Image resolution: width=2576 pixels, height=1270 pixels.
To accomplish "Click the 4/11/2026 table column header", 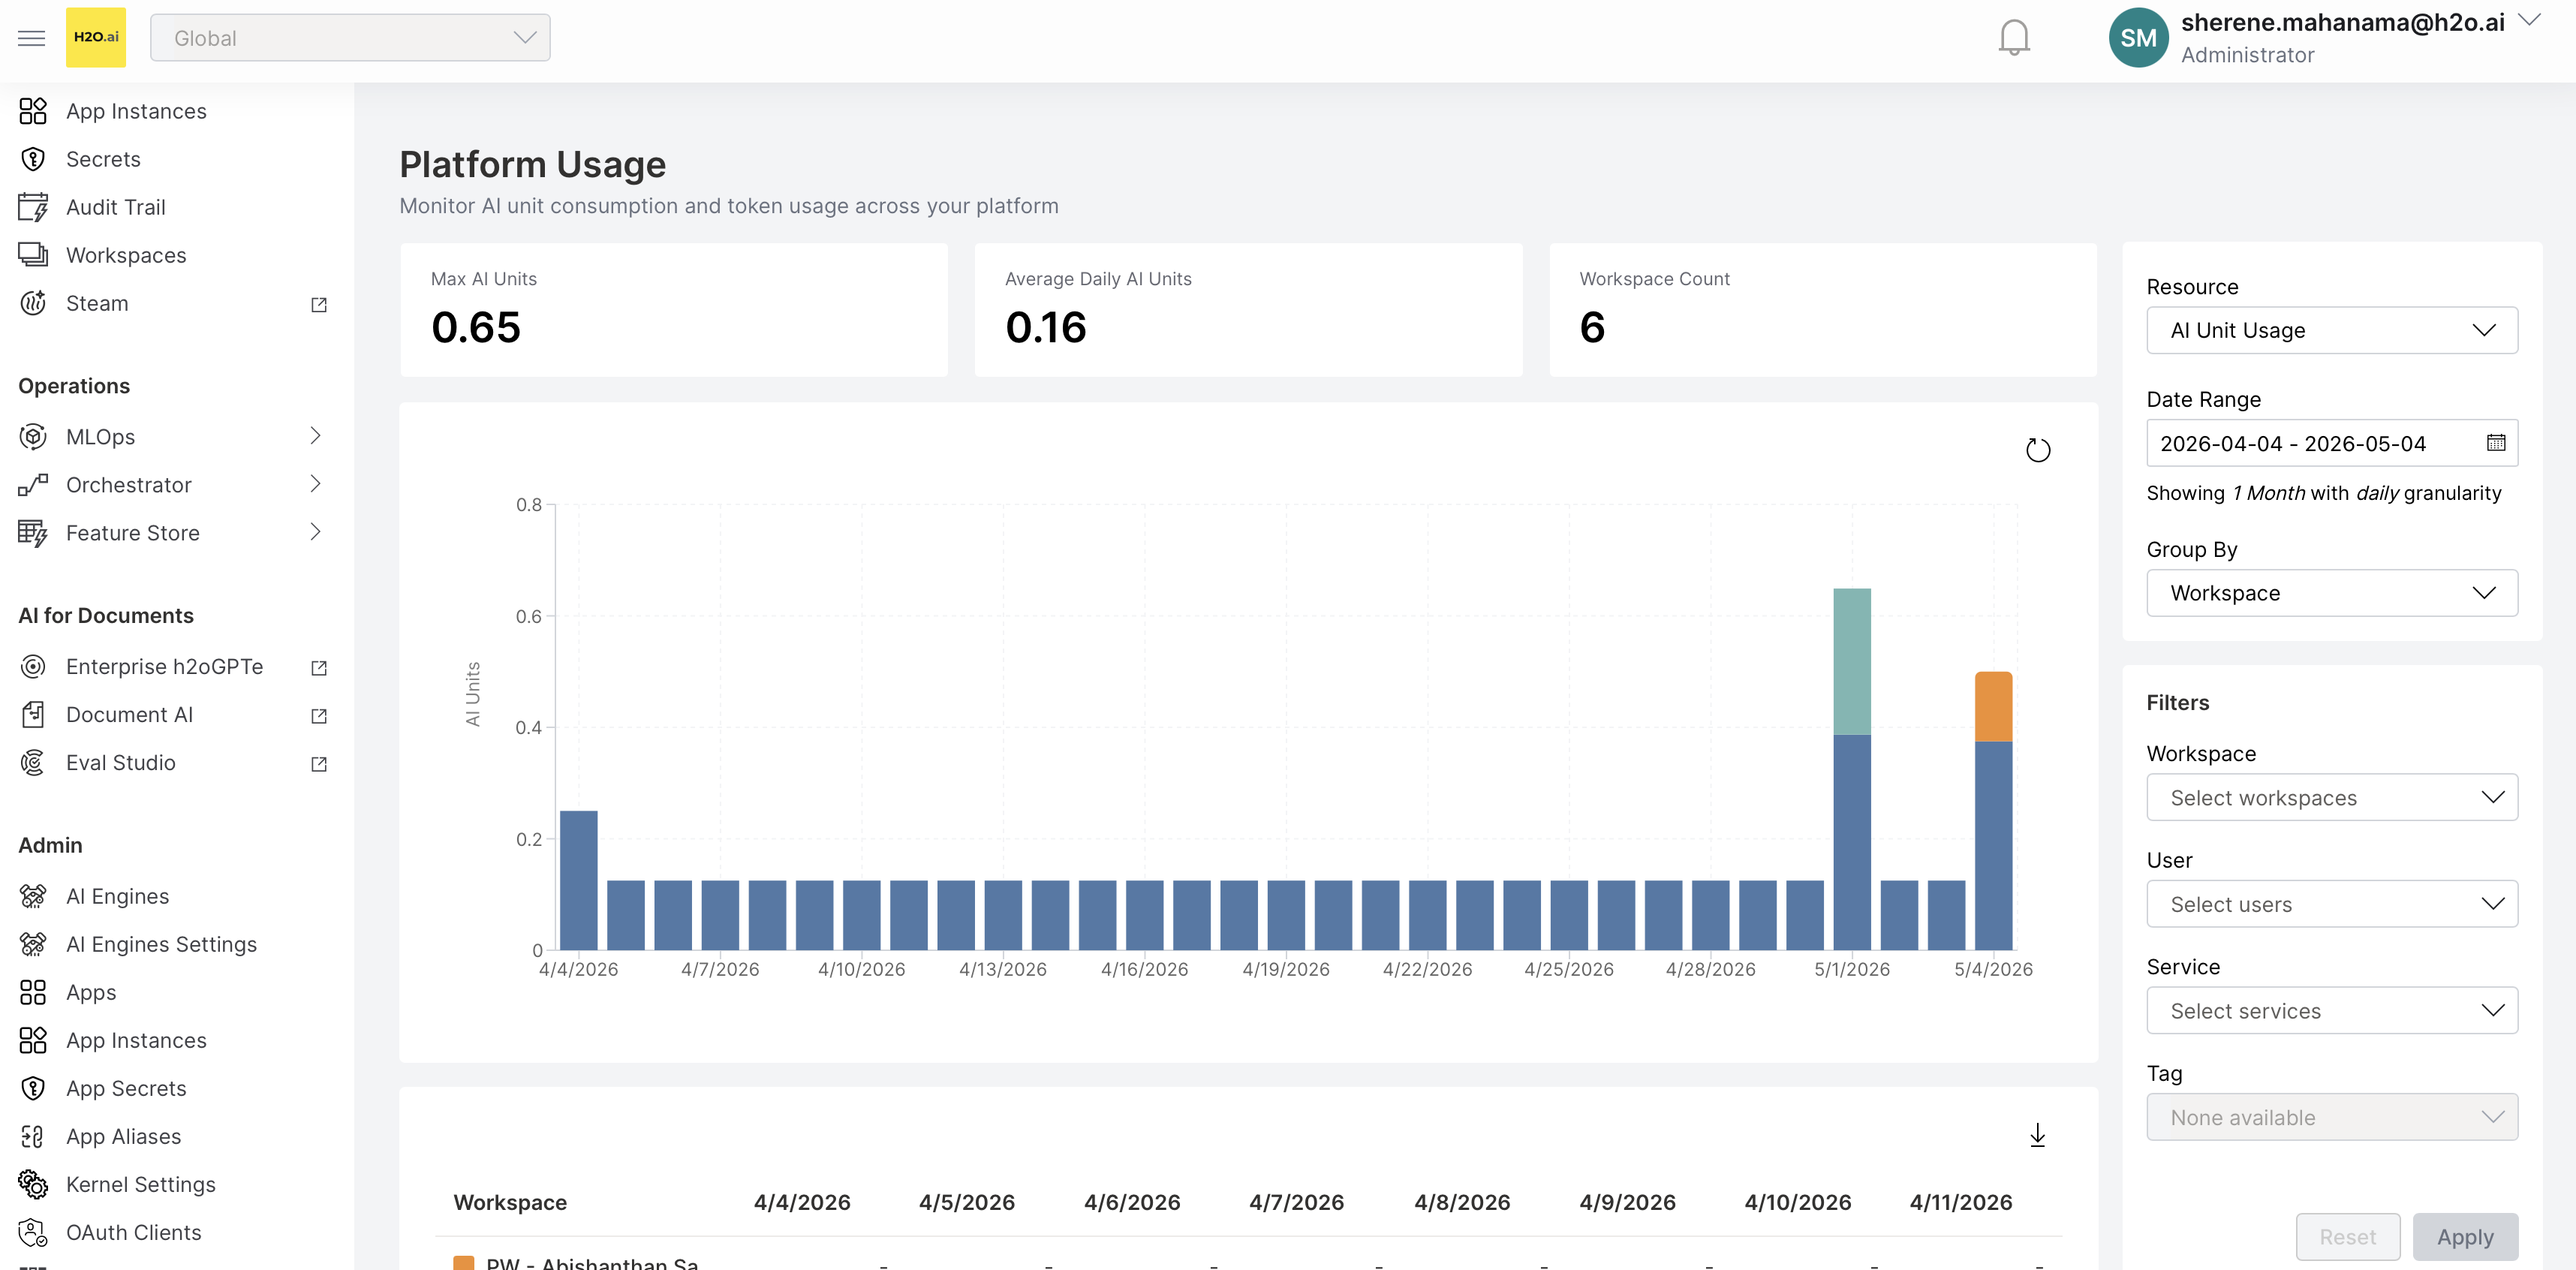I will [1961, 1202].
